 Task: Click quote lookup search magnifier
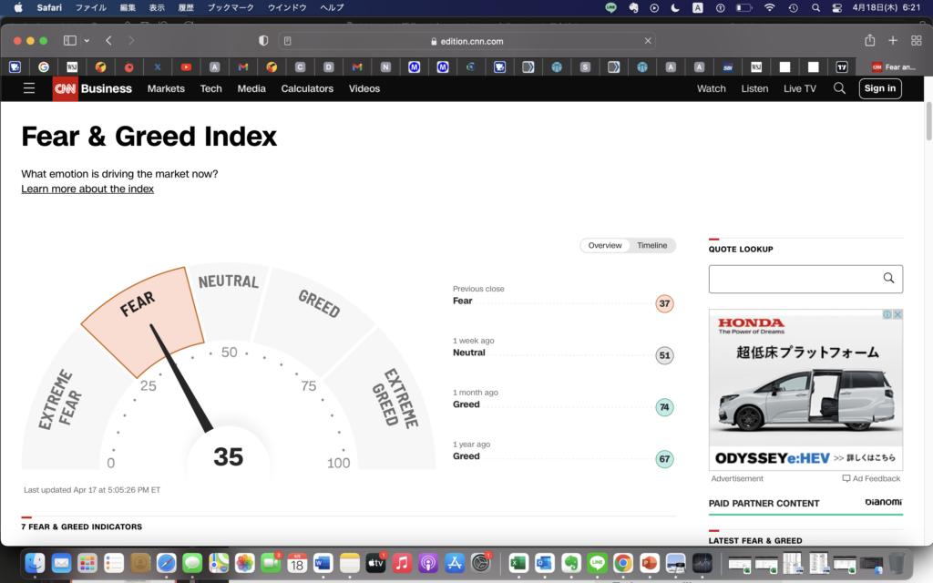tap(888, 279)
